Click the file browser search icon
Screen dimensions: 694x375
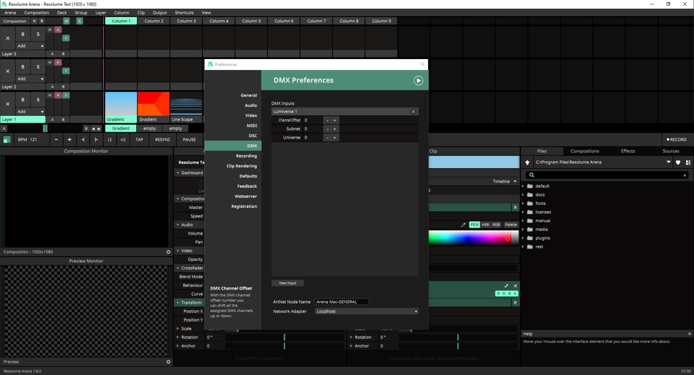coord(532,175)
